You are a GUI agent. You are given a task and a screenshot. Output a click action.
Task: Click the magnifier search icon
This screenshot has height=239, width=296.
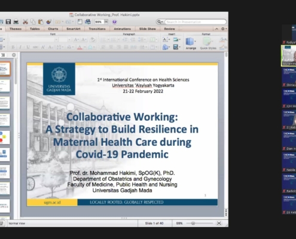point(159,22)
